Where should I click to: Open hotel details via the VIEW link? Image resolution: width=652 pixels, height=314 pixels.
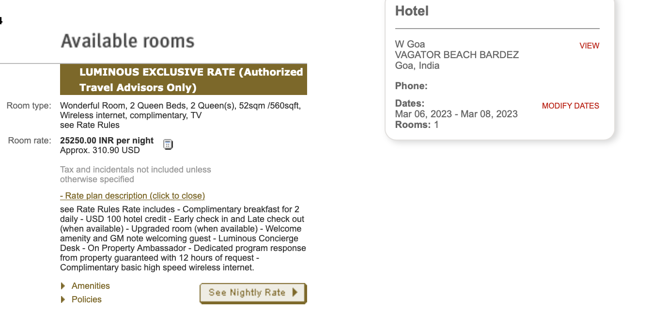[589, 46]
